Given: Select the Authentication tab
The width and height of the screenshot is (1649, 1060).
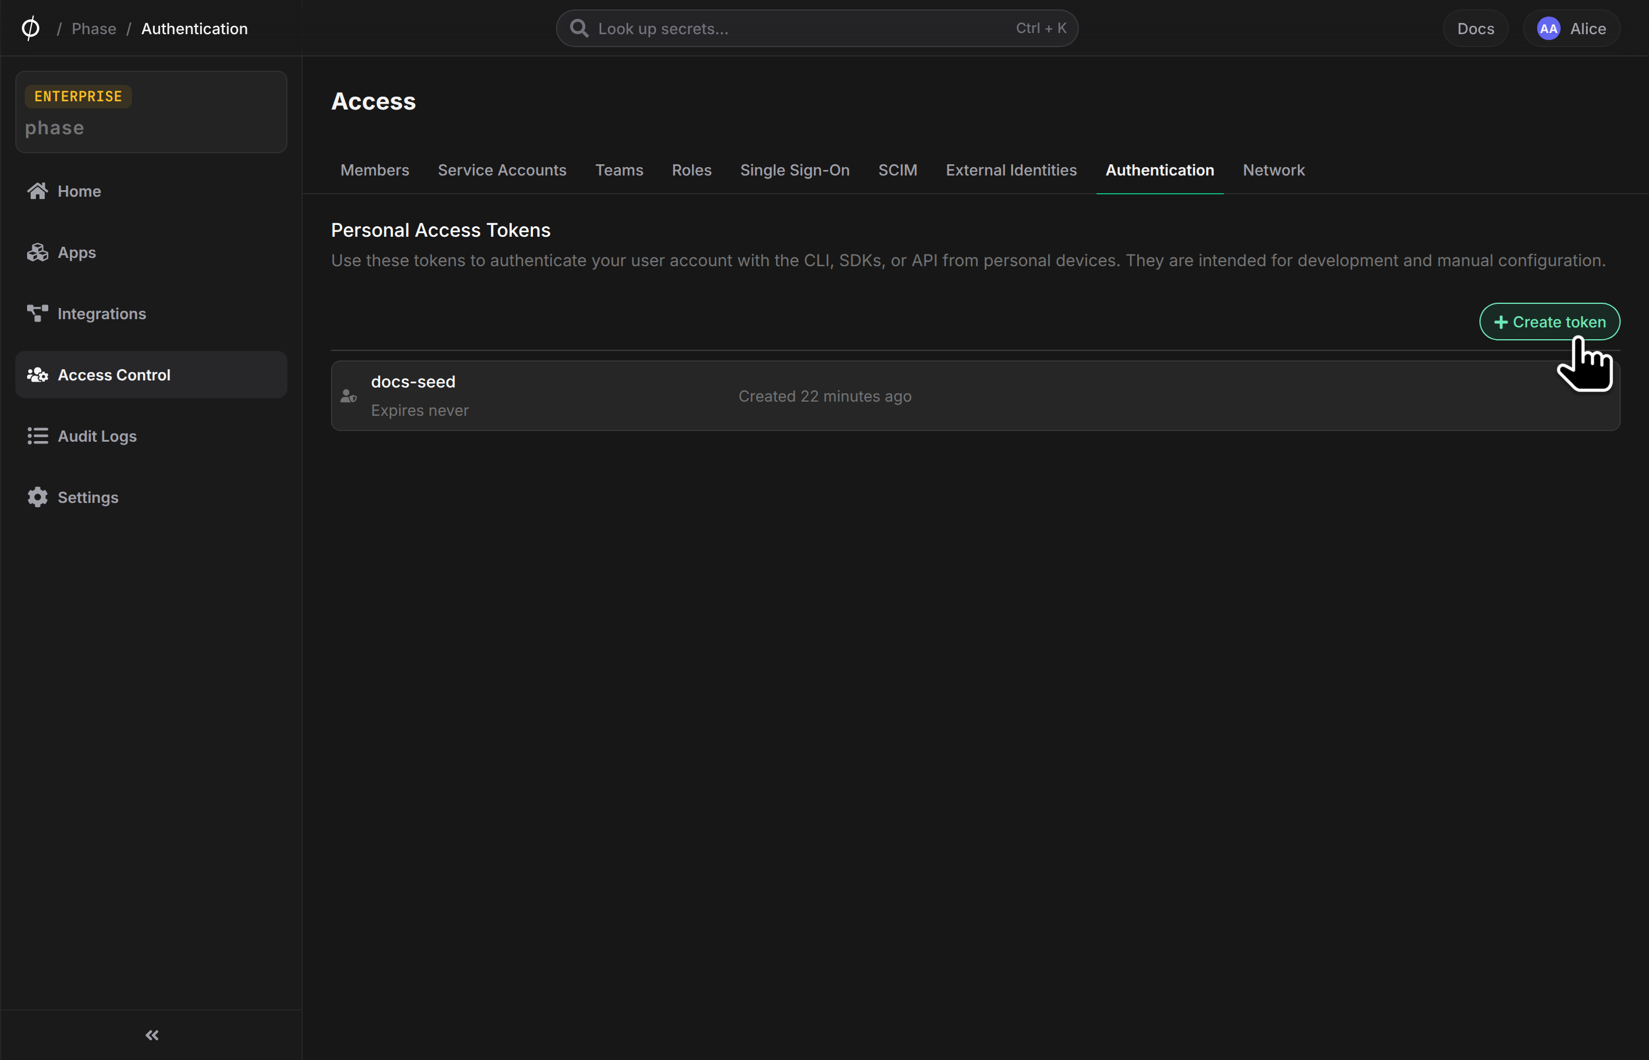Looking at the screenshot, I should (x=1160, y=170).
